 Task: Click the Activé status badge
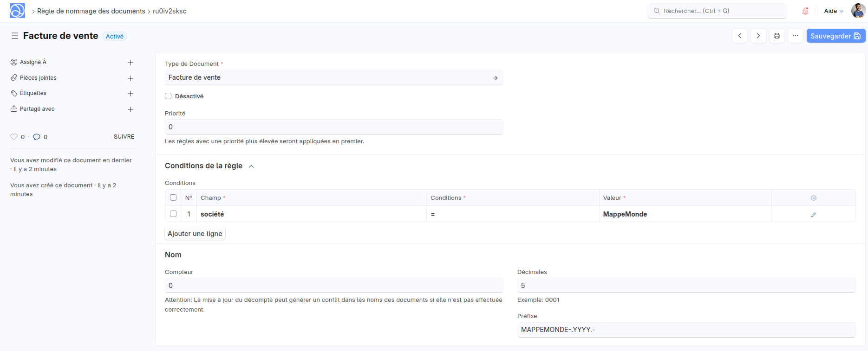(x=115, y=36)
